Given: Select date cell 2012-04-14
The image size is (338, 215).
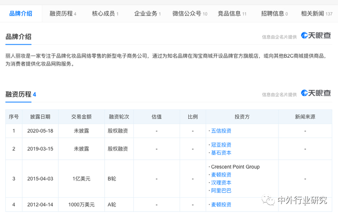Looking at the screenshot, I should coord(40,205).
